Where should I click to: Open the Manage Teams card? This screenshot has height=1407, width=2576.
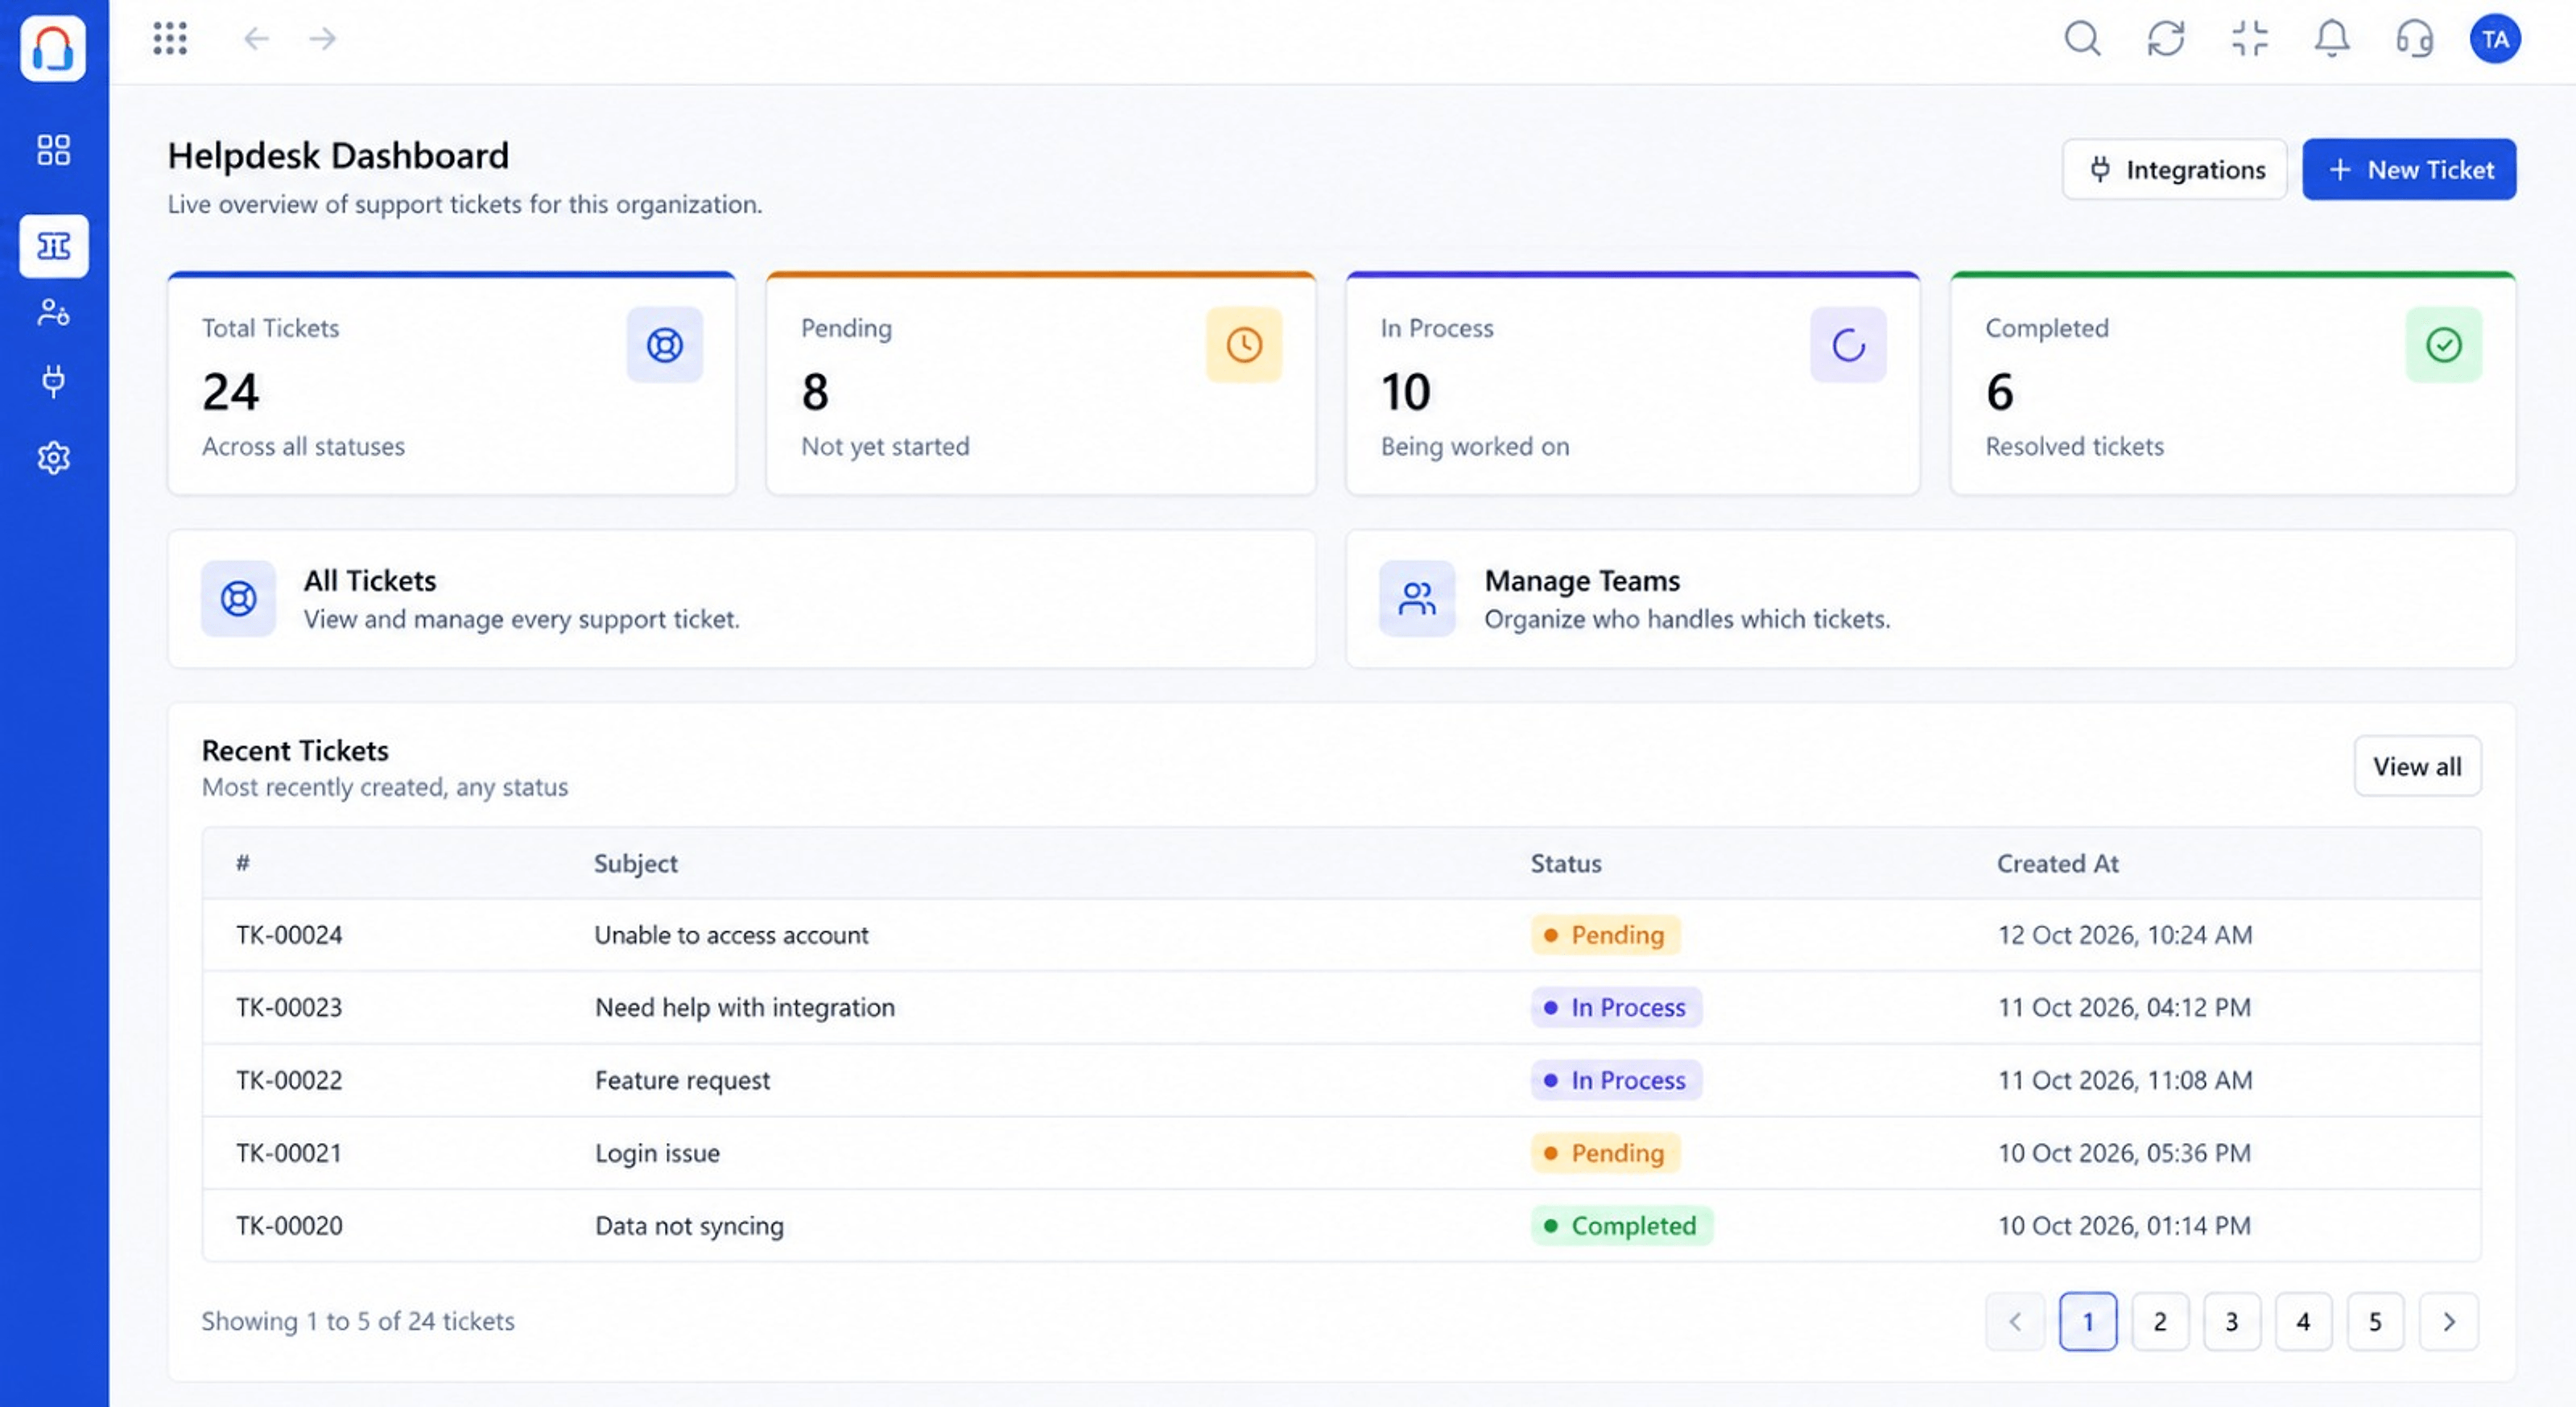1930,599
